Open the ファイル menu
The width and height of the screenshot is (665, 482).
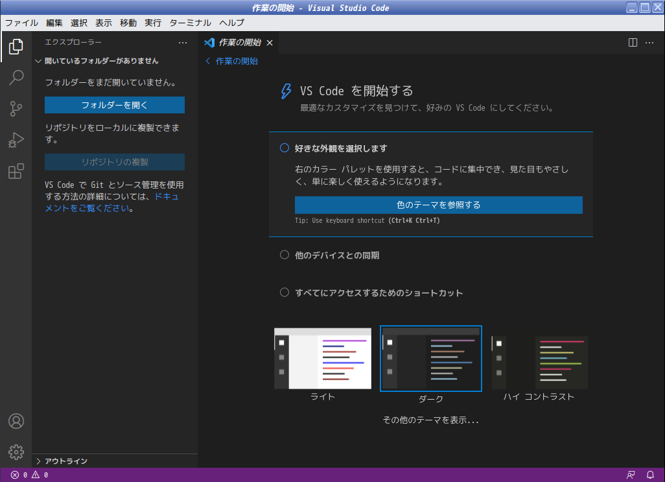point(21,23)
